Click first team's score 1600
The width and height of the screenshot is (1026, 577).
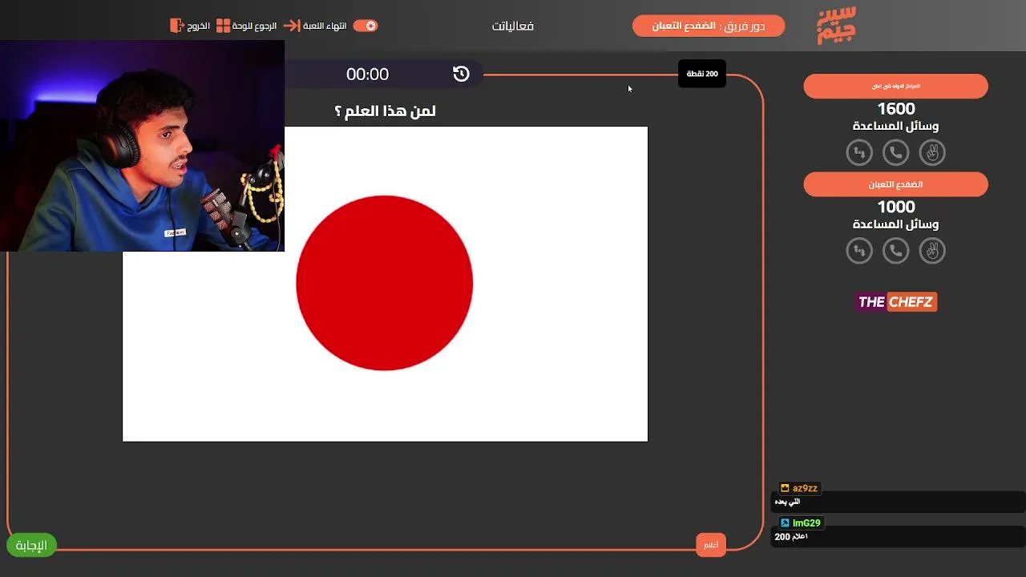[x=896, y=109]
